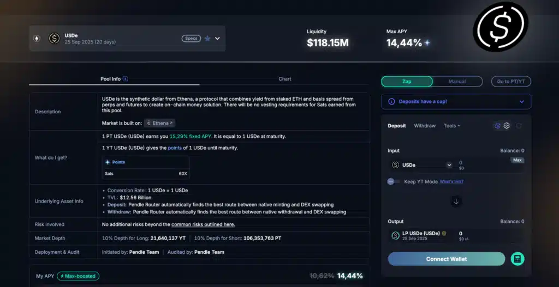
Task: Open swap settings gear icon
Action: click(507, 126)
